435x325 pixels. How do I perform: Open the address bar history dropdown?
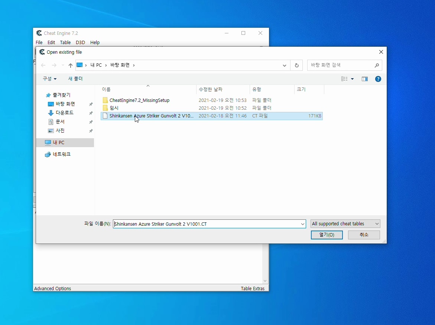[284, 65]
